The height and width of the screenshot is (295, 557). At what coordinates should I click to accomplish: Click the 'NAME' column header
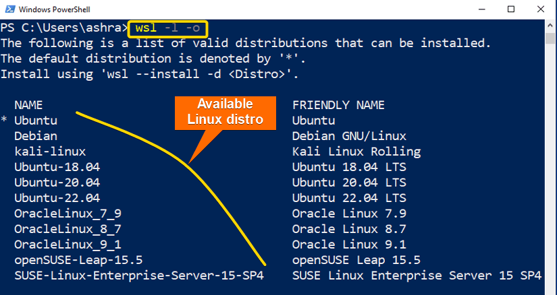(x=28, y=105)
